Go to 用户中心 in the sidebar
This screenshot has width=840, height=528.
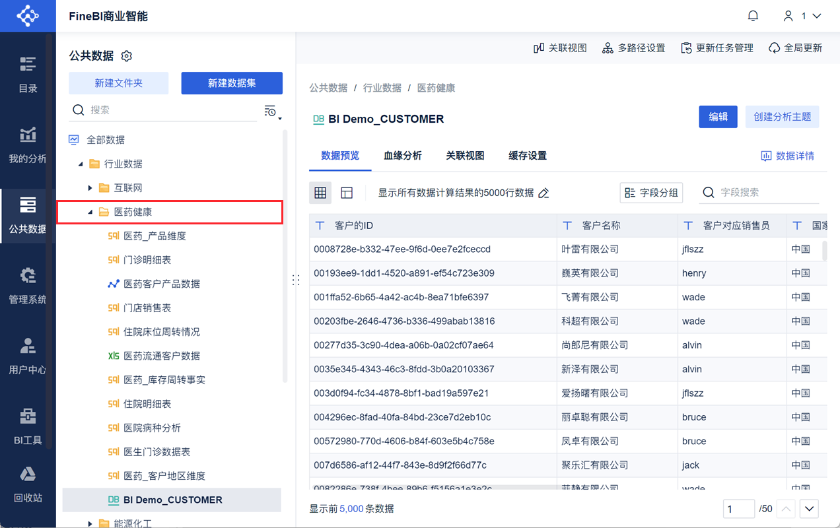click(28, 357)
